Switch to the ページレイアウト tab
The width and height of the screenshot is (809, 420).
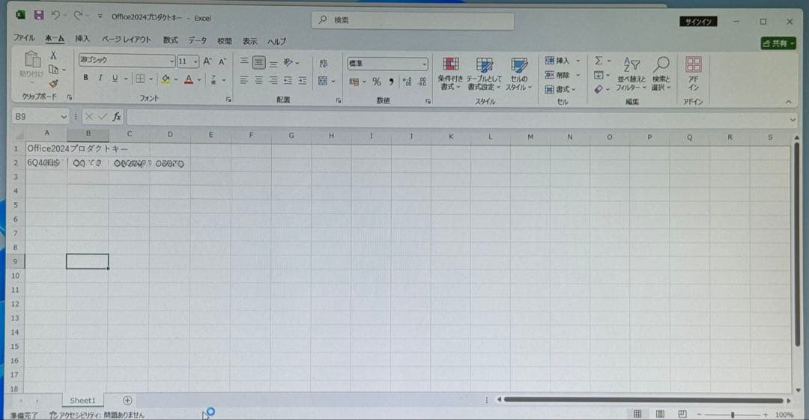pos(127,39)
